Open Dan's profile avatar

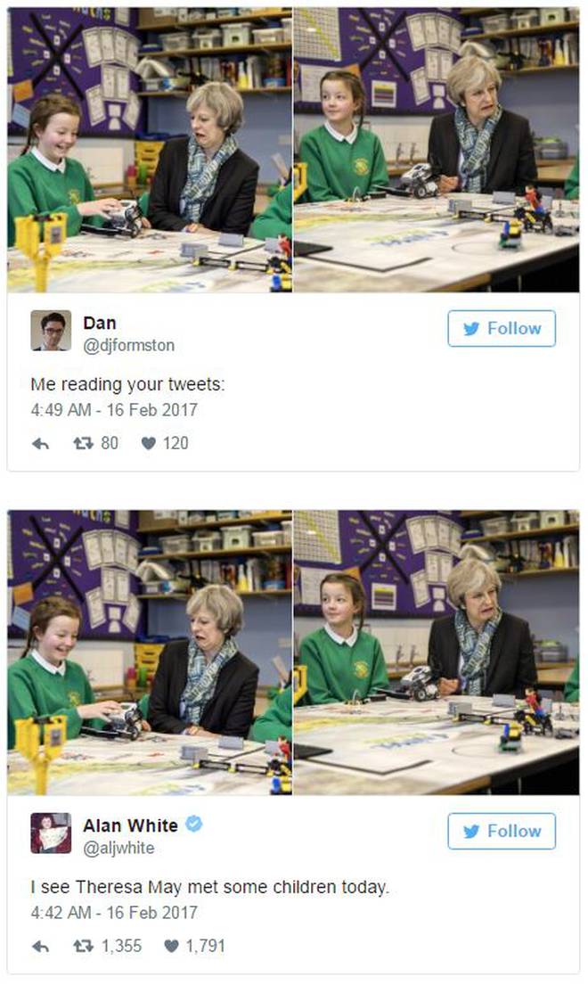pos(51,331)
